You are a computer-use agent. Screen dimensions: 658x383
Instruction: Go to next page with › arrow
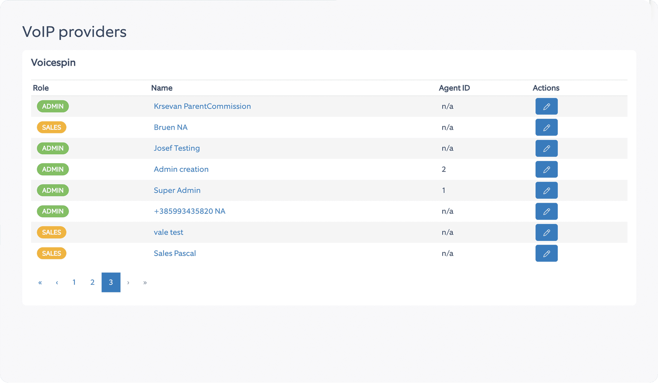tap(128, 282)
